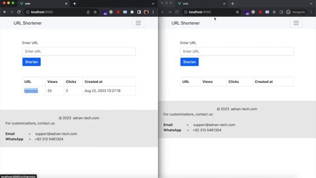Image resolution: width=316 pixels, height=178 pixels.
Task: Open Chrome three-dot menu in incognito window
Action: point(311,12)
